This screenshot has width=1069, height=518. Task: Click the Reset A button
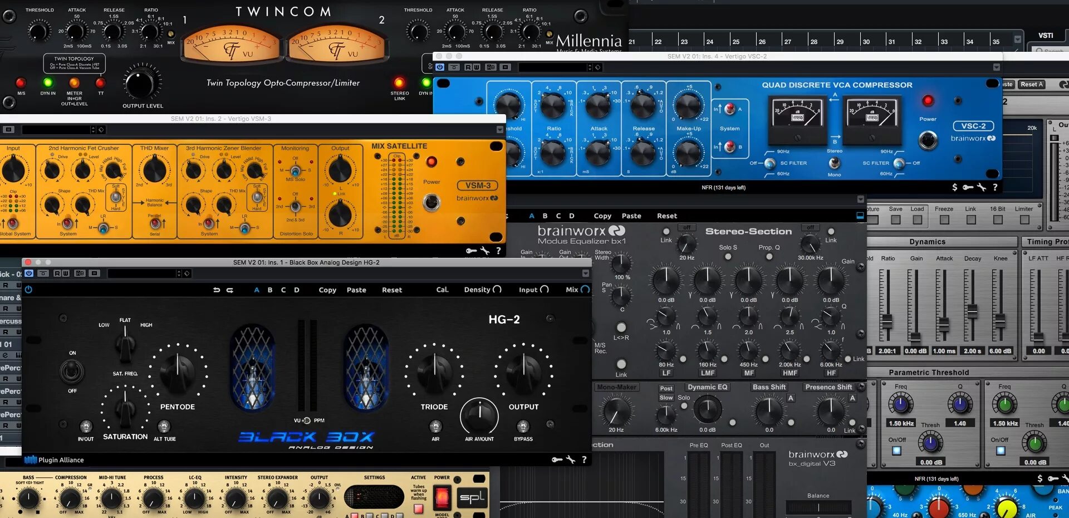(x=1032, y=84)
